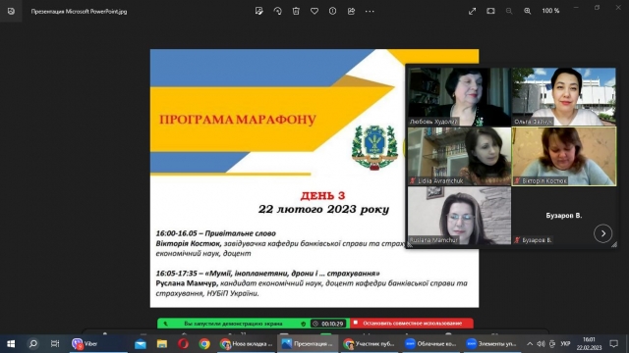Click the green screen sharing status bar
This screenshot has width=629, height=353.
coord(233,324)
